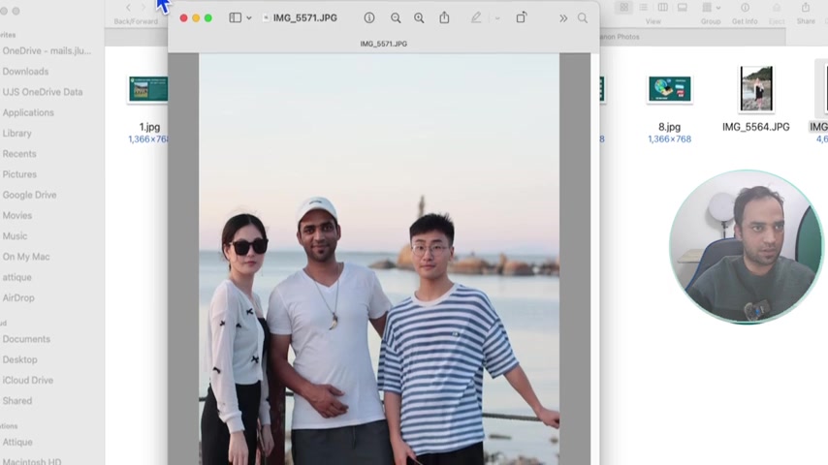
Task: Open Google Drive in the sidebar
Action: click(x=29, y=195)
